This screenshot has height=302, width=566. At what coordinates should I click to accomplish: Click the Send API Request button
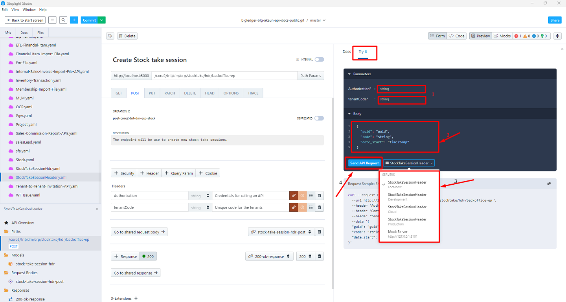364,163
